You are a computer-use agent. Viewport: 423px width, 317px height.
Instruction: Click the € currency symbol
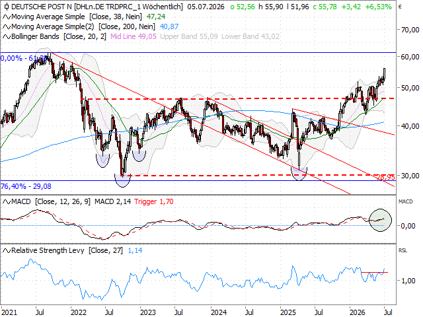click(x=400, y=7)
